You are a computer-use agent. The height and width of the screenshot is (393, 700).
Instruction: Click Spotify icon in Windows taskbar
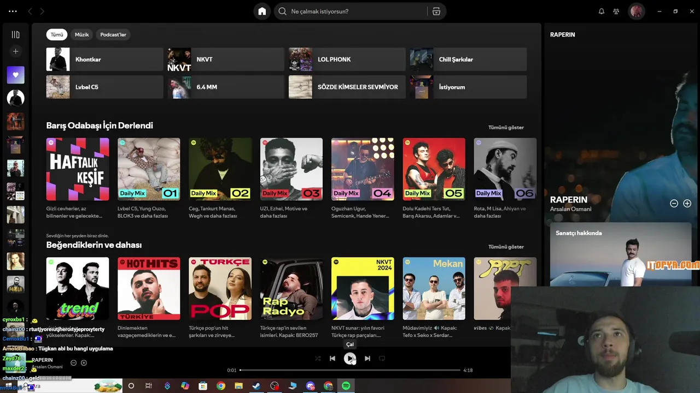pos(346,386)
